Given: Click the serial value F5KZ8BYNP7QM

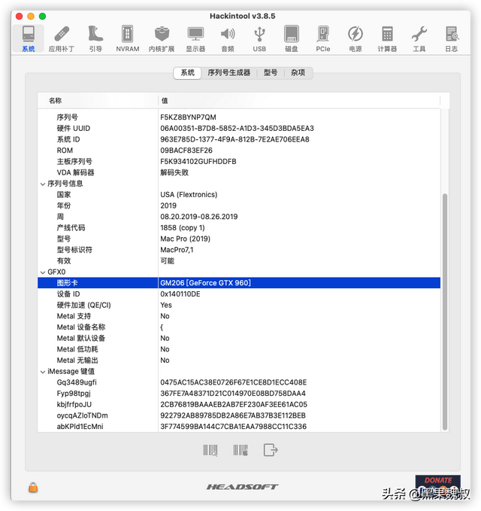Looking at the screenshot, I should pyautogui.click(x=188, y=117).
